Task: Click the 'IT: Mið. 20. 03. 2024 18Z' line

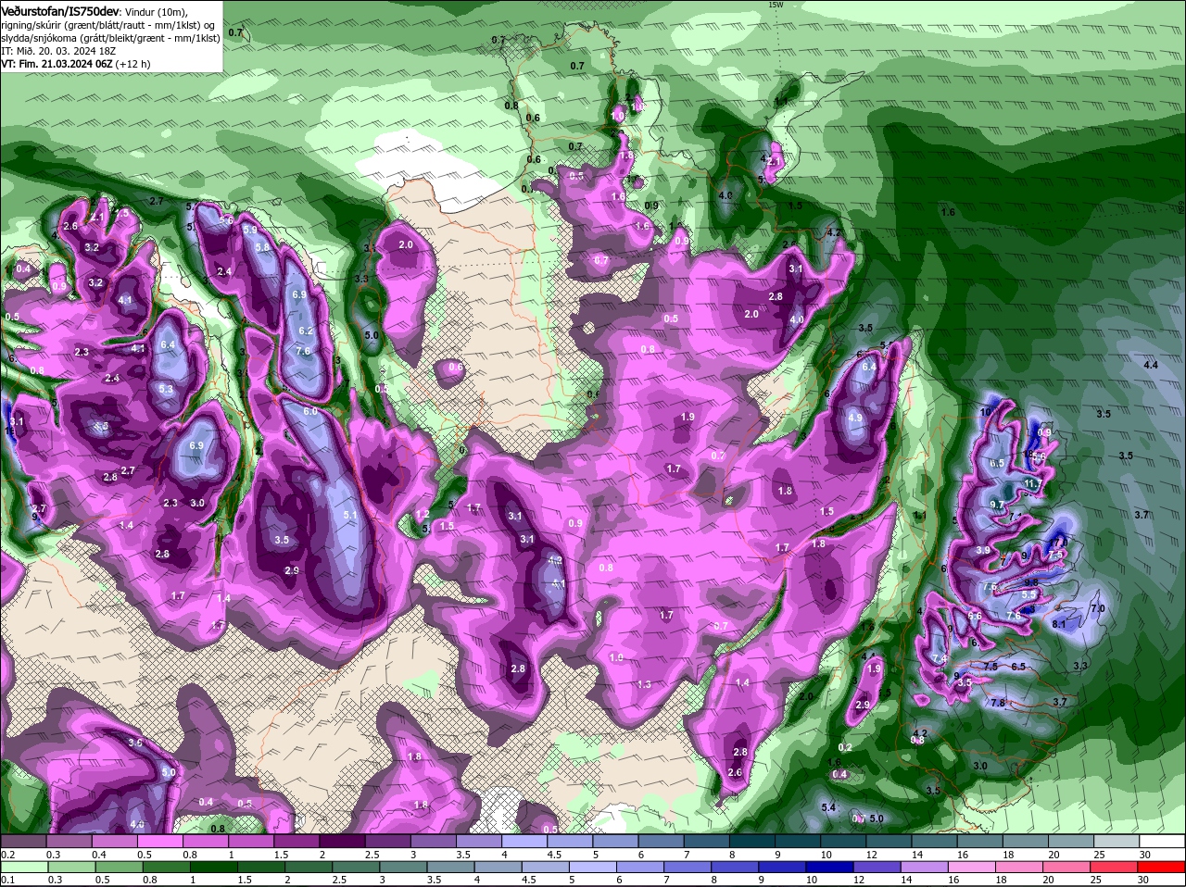Action: click(x=57, y=51)
